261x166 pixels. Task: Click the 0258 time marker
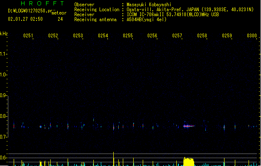pos(202,36)
